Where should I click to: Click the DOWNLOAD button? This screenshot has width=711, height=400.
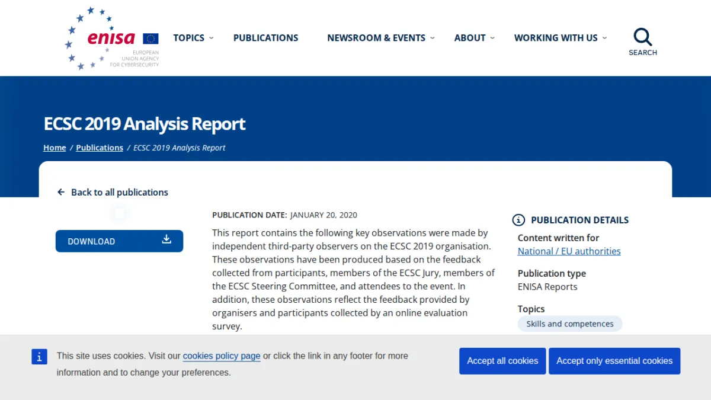[x=119, y=241]
